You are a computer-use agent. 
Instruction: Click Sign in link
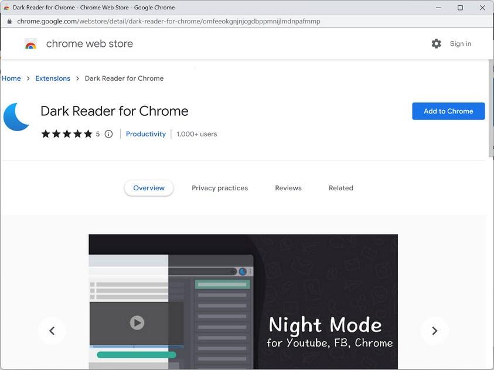click(x=460, y=44)
